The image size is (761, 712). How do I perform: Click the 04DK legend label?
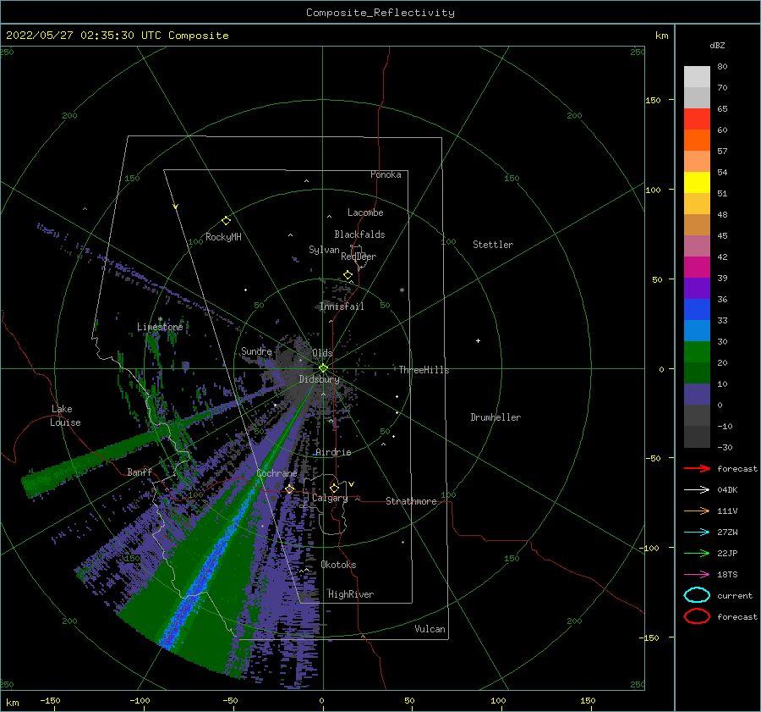[x=727, y=490]
